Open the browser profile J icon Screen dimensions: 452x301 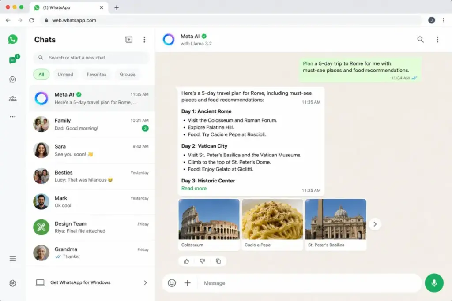coord(432,20)
